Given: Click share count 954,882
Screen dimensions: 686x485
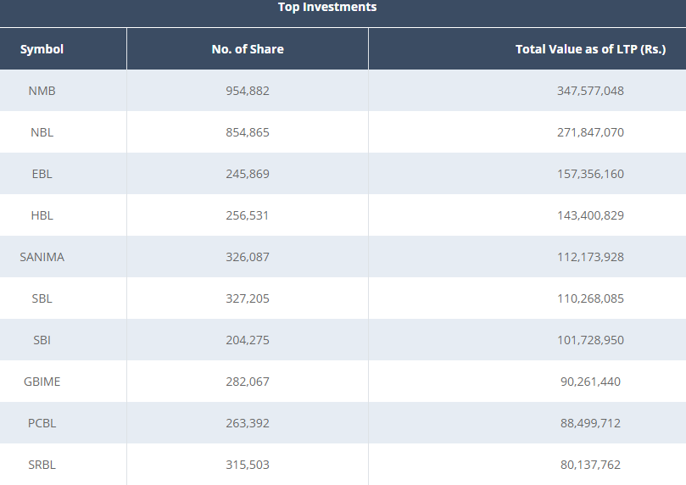Looking at the screenshot, I should point(248,91).
